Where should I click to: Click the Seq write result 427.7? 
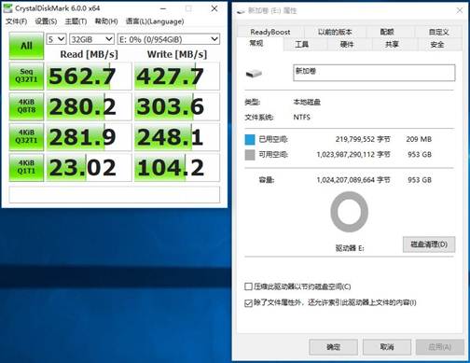click(177, 76)
